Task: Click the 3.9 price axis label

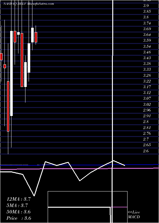Action: (146, 6)
